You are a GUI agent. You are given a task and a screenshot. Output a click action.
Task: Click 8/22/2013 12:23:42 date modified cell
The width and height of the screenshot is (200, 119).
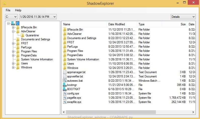(x=122, y=38)
